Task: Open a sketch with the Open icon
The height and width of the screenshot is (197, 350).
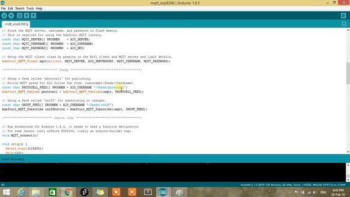Action: (26, 16)
